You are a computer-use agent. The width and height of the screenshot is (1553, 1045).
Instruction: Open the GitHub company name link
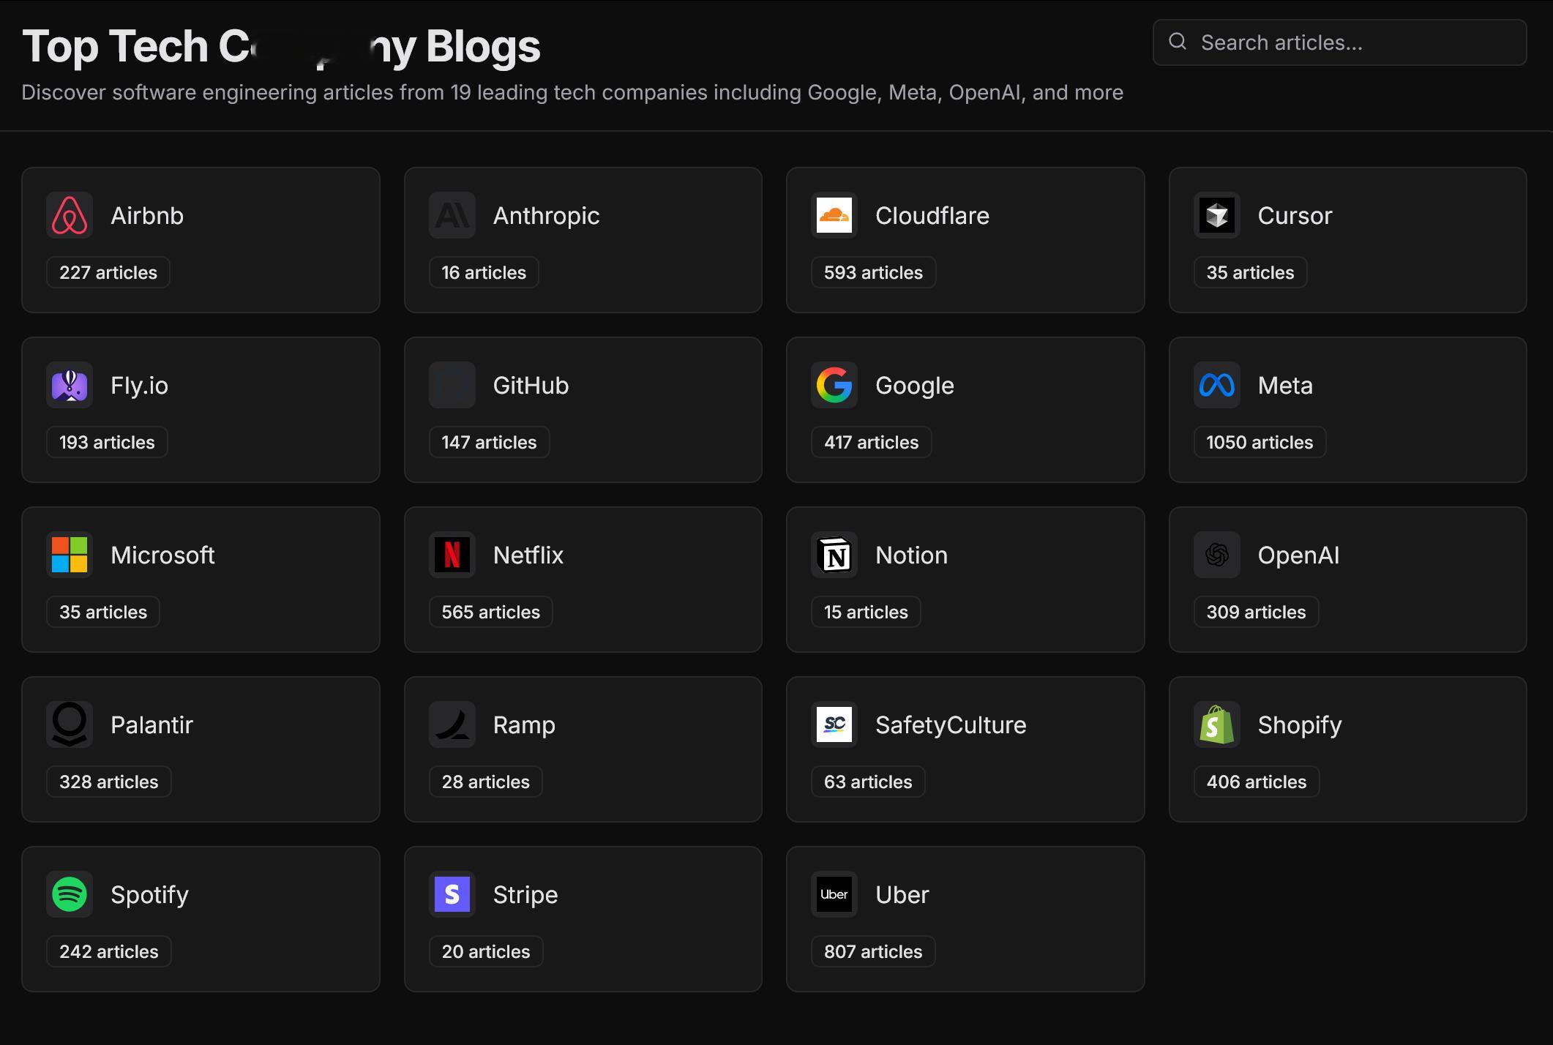point(531,386)
